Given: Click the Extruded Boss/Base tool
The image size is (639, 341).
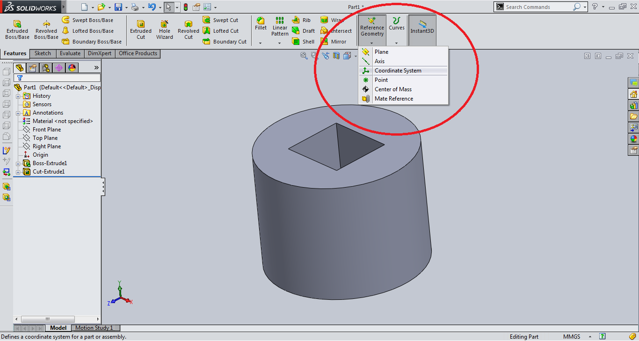Looking at the screenshot, I should pyautogui.click(x=17, y=29).
